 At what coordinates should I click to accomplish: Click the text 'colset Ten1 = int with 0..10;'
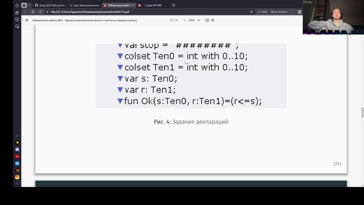[x=186, y=67]
